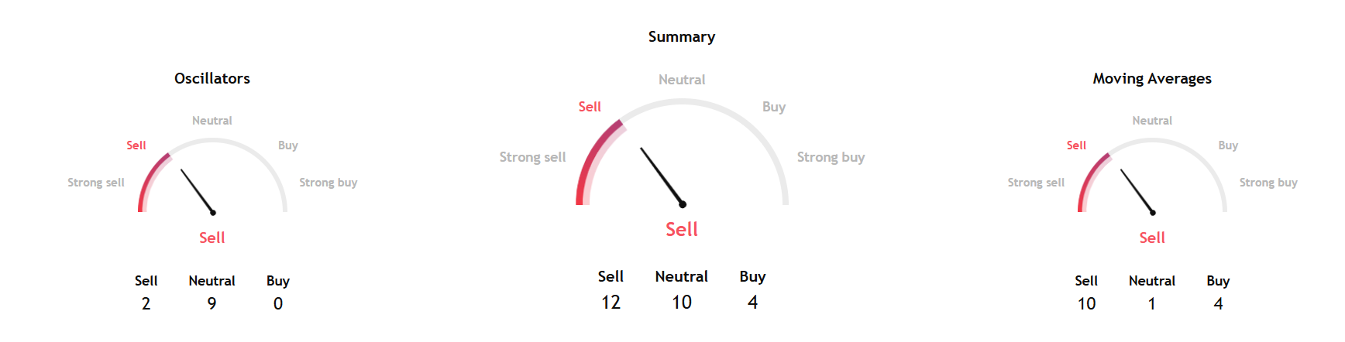Click the Oscillators Neutral count 9
The image size is (1345, 342).
point(212,304)
